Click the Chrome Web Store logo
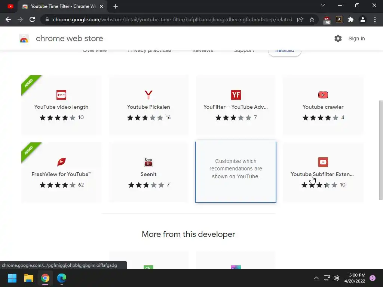 pyautogui.click(x=24, y=38)
